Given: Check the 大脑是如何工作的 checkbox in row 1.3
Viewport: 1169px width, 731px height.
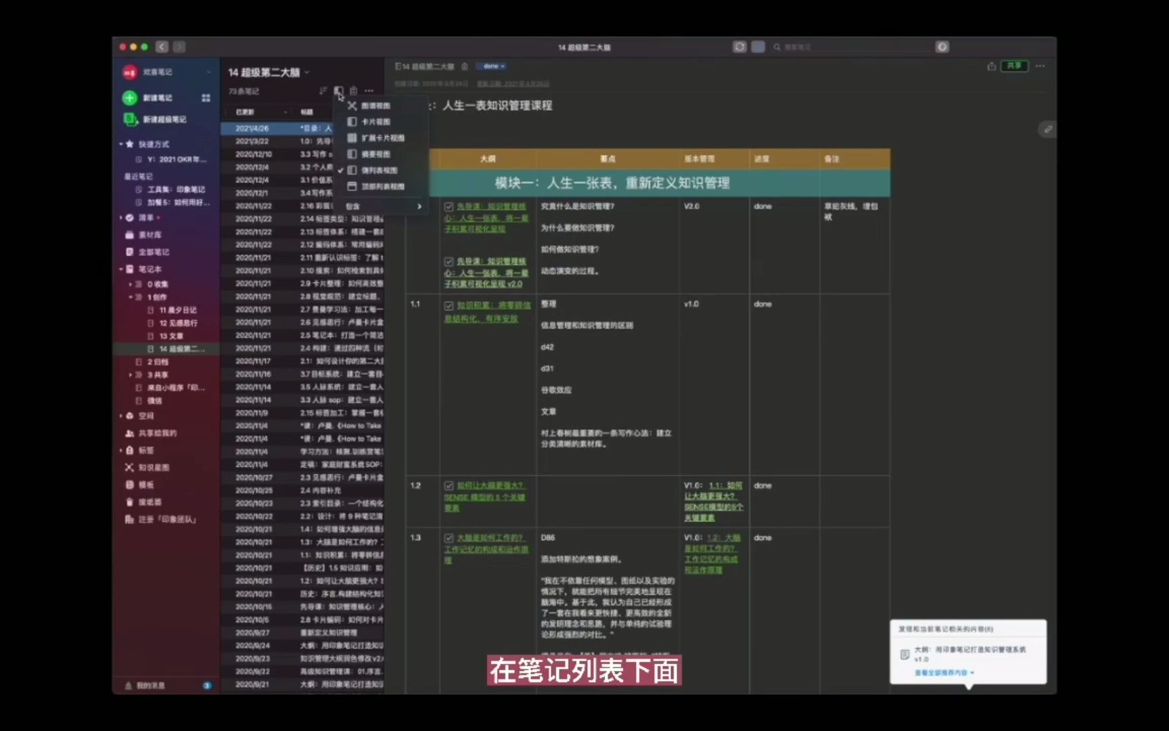Looking at the screenshot, I should coord(448,537).
